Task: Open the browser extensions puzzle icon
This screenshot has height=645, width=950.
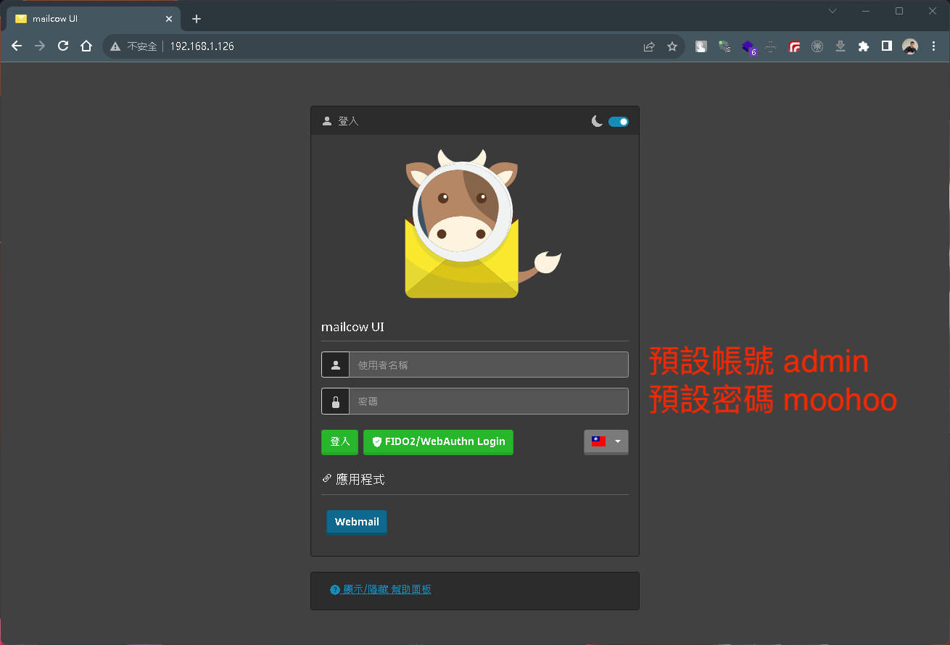Action: tap(863, 46)
